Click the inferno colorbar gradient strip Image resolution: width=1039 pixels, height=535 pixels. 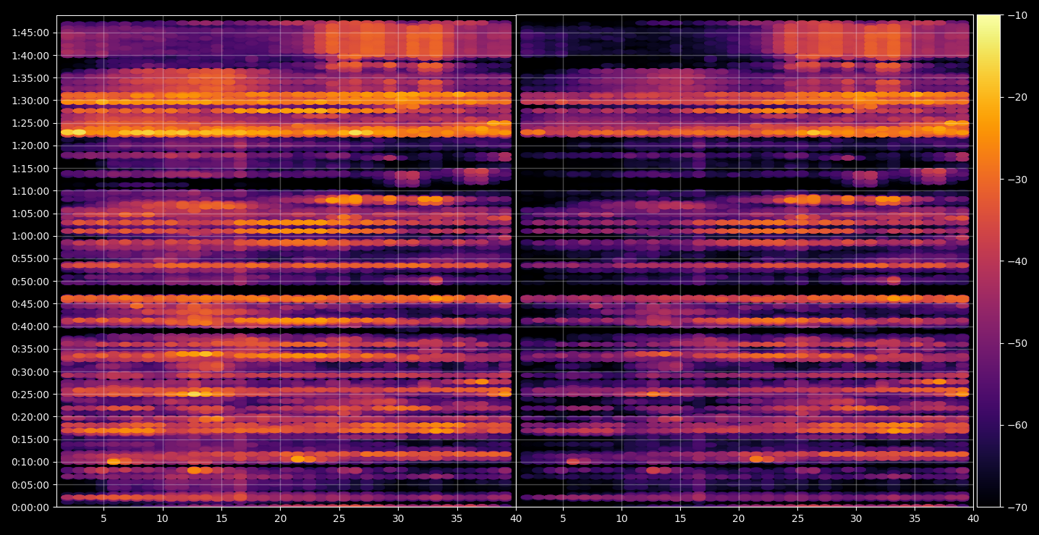pyautogui.click(x=989, y=261)
